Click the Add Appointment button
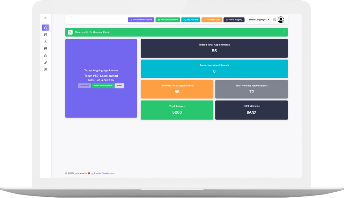 (168, 20)
